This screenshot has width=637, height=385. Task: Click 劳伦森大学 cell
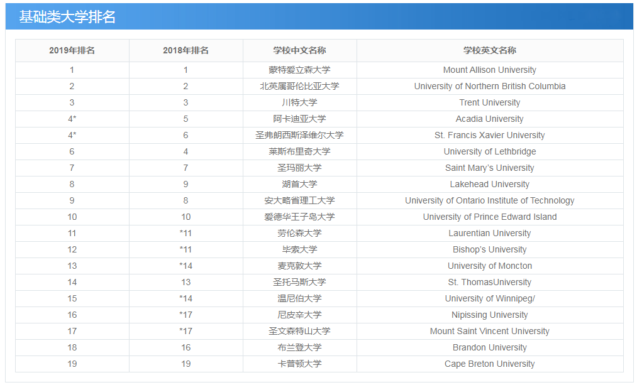tap(299, 233)
